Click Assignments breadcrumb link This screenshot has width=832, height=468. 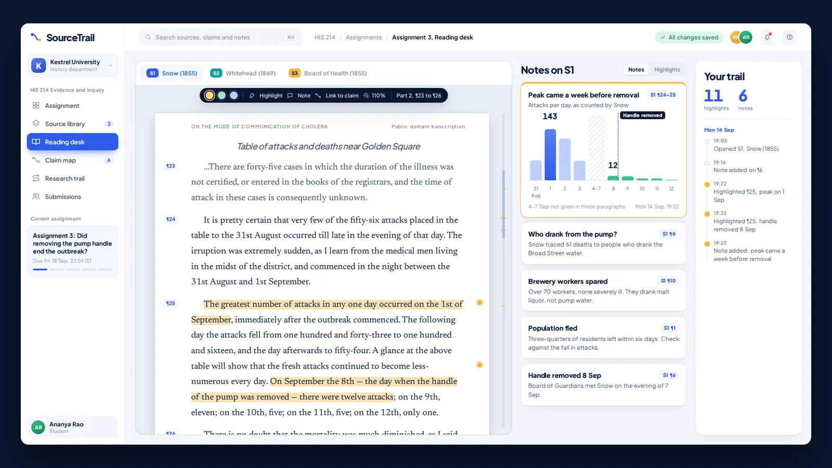click(x=363, y=37)
